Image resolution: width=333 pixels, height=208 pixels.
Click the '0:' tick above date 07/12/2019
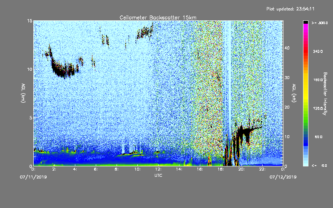click(283, 169)
